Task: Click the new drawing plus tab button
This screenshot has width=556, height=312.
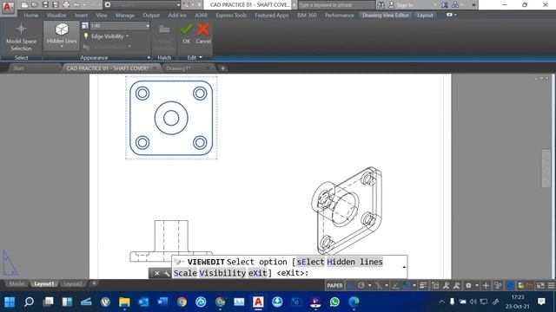Action: [222, 68]
